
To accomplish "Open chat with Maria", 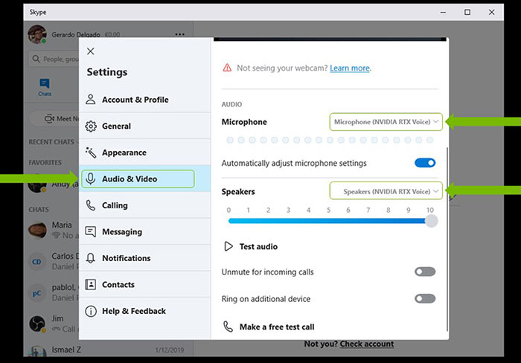I will coord(54,230).
